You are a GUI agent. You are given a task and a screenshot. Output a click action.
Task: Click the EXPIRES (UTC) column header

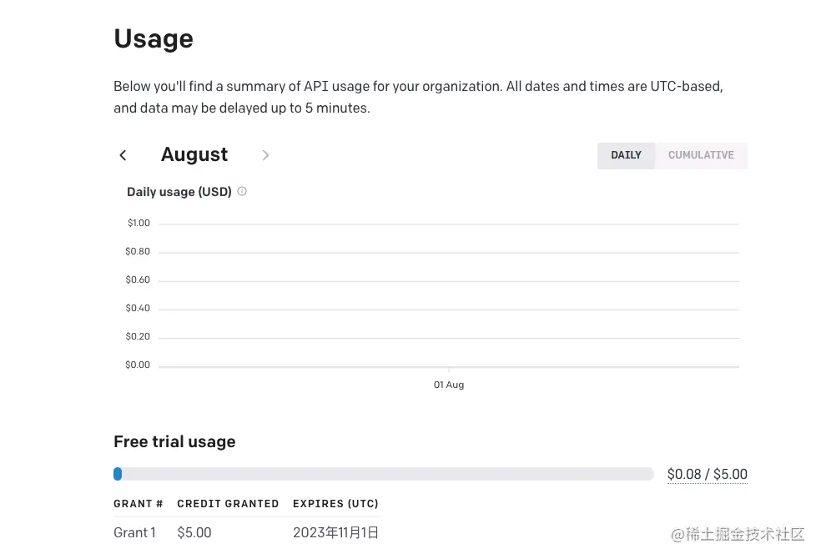point(335,504)
